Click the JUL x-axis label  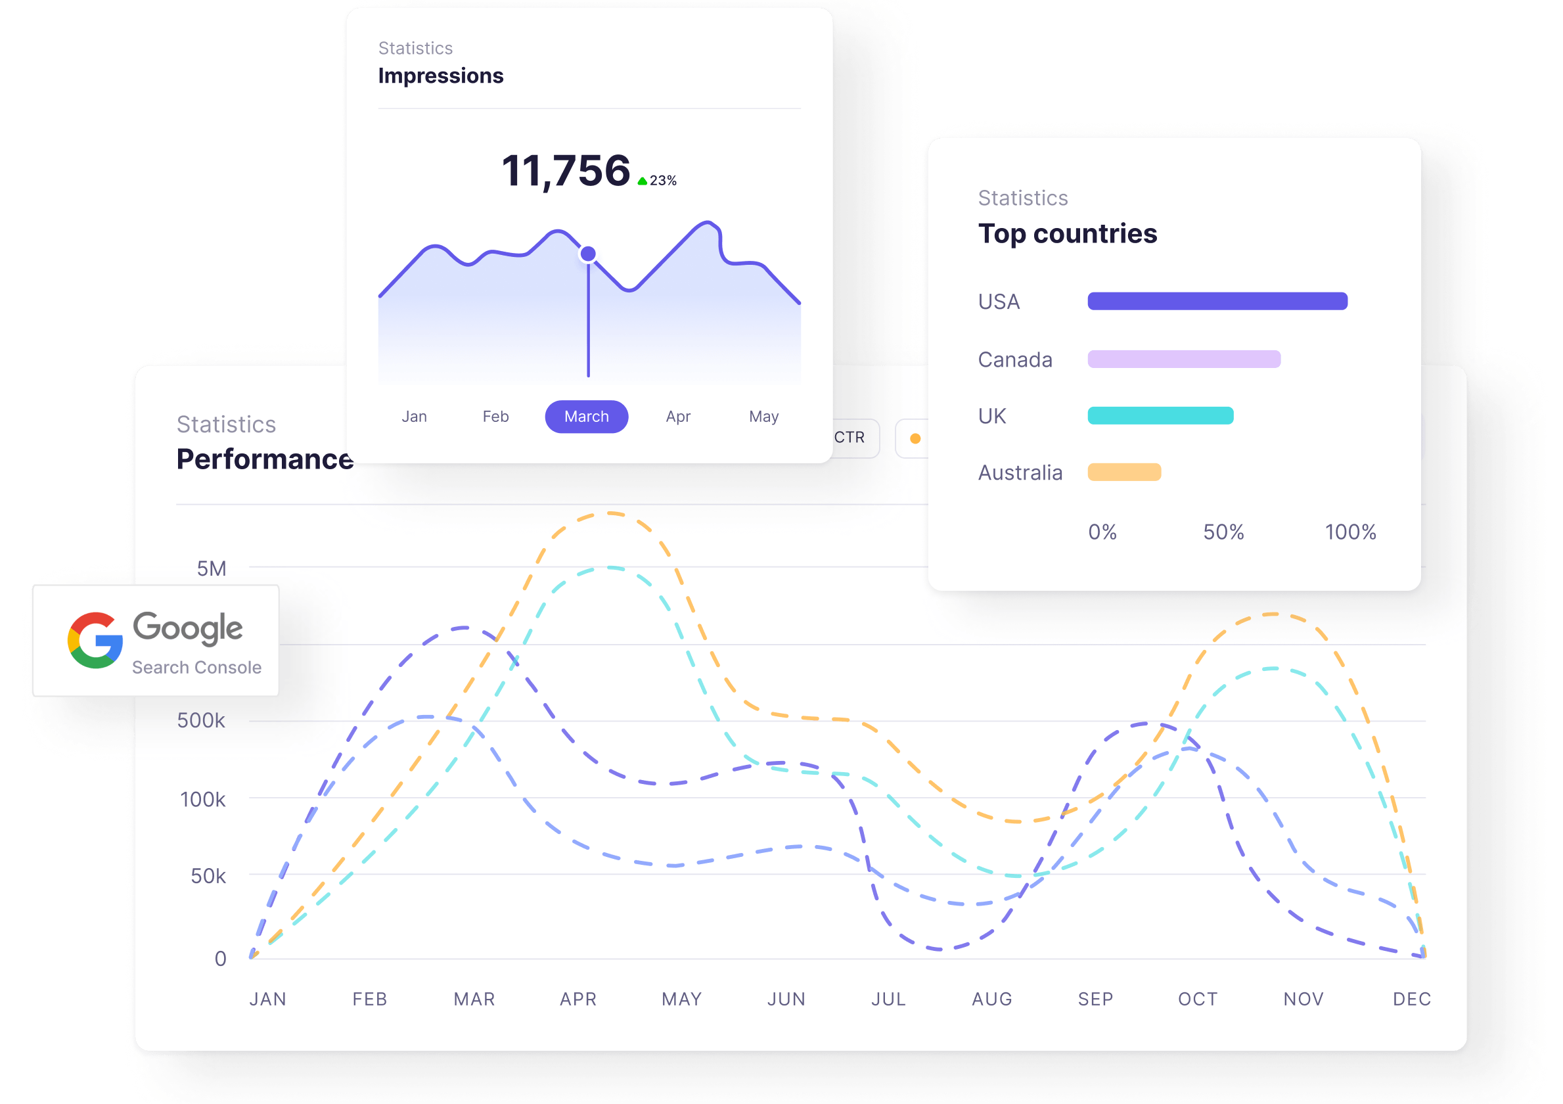(888, 999)
